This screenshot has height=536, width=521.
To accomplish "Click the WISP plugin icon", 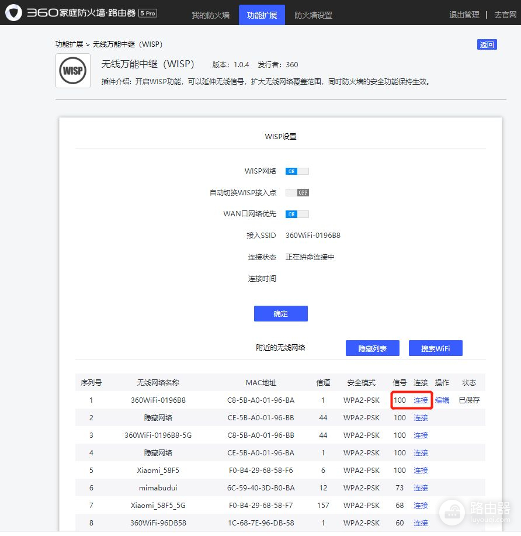I will coord(73,71).
